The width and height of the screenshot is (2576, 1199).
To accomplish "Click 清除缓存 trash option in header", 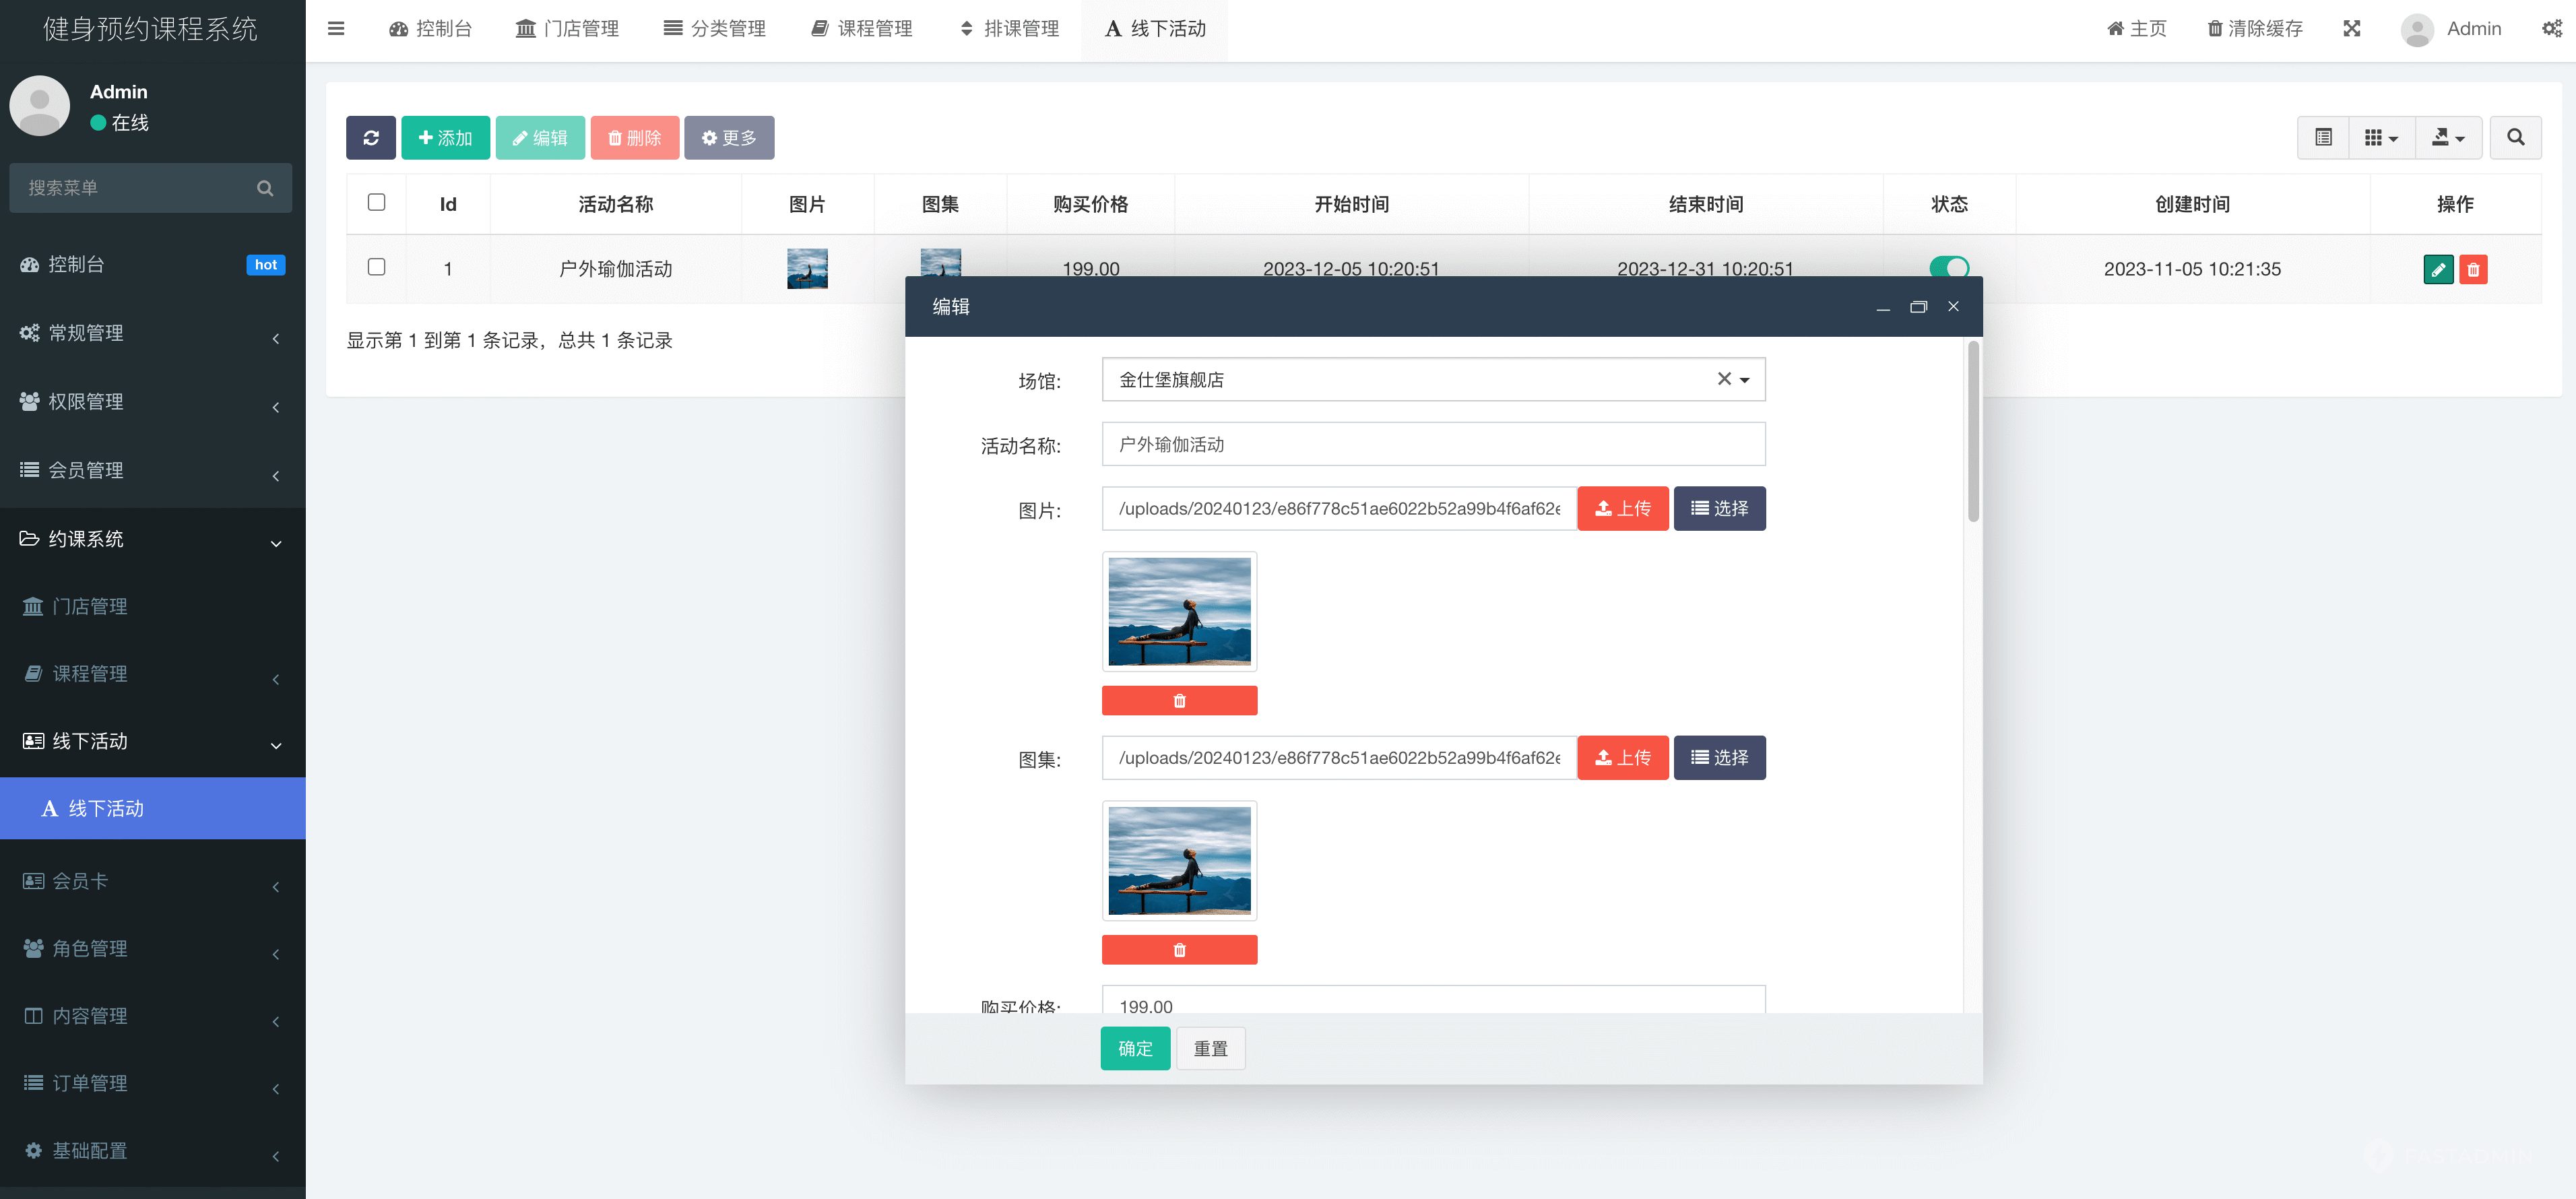I will click(x=2255, y=29).
